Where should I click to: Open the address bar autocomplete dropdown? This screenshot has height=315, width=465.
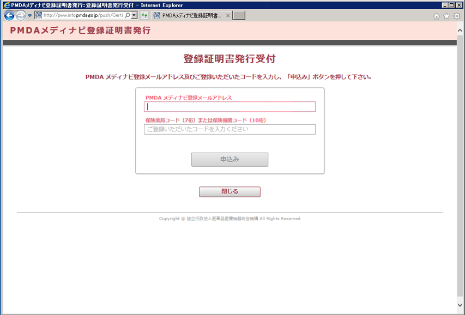[134, 15]
